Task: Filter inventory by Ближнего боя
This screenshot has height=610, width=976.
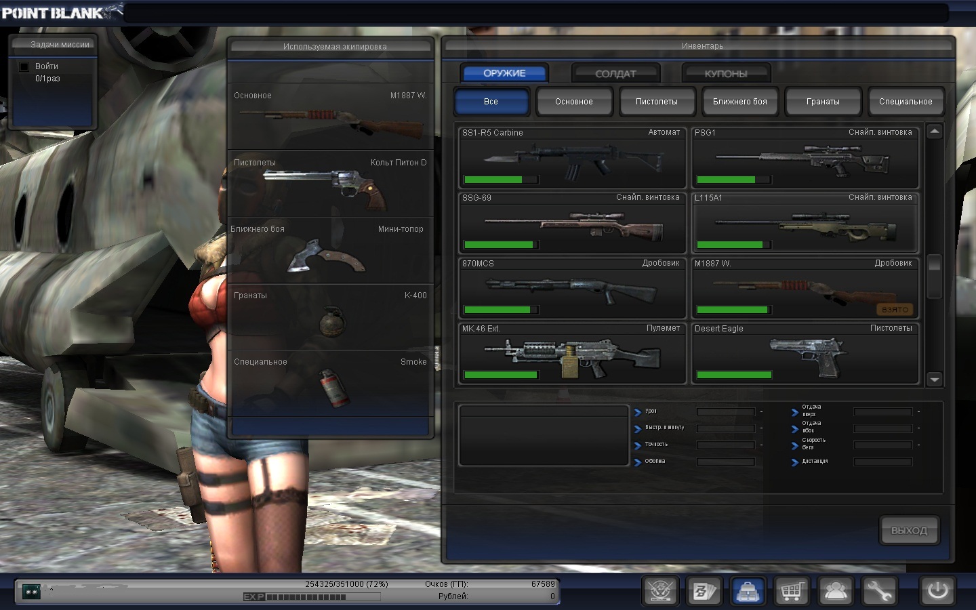Action: click(x=740, y=102)
